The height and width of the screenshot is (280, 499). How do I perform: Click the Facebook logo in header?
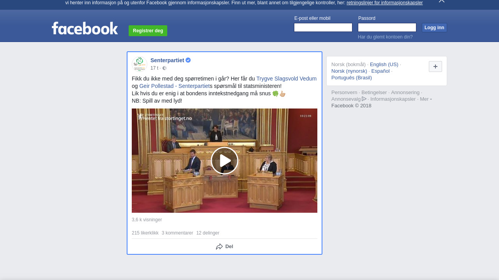point(85,28)
